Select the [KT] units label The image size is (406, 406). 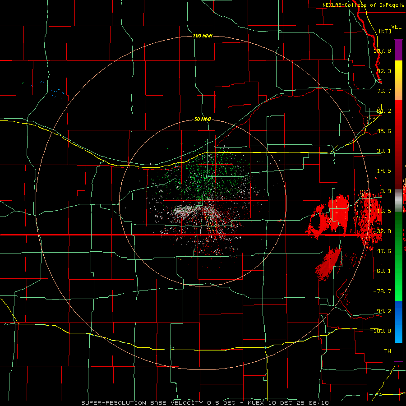click(x=385, y=31)
